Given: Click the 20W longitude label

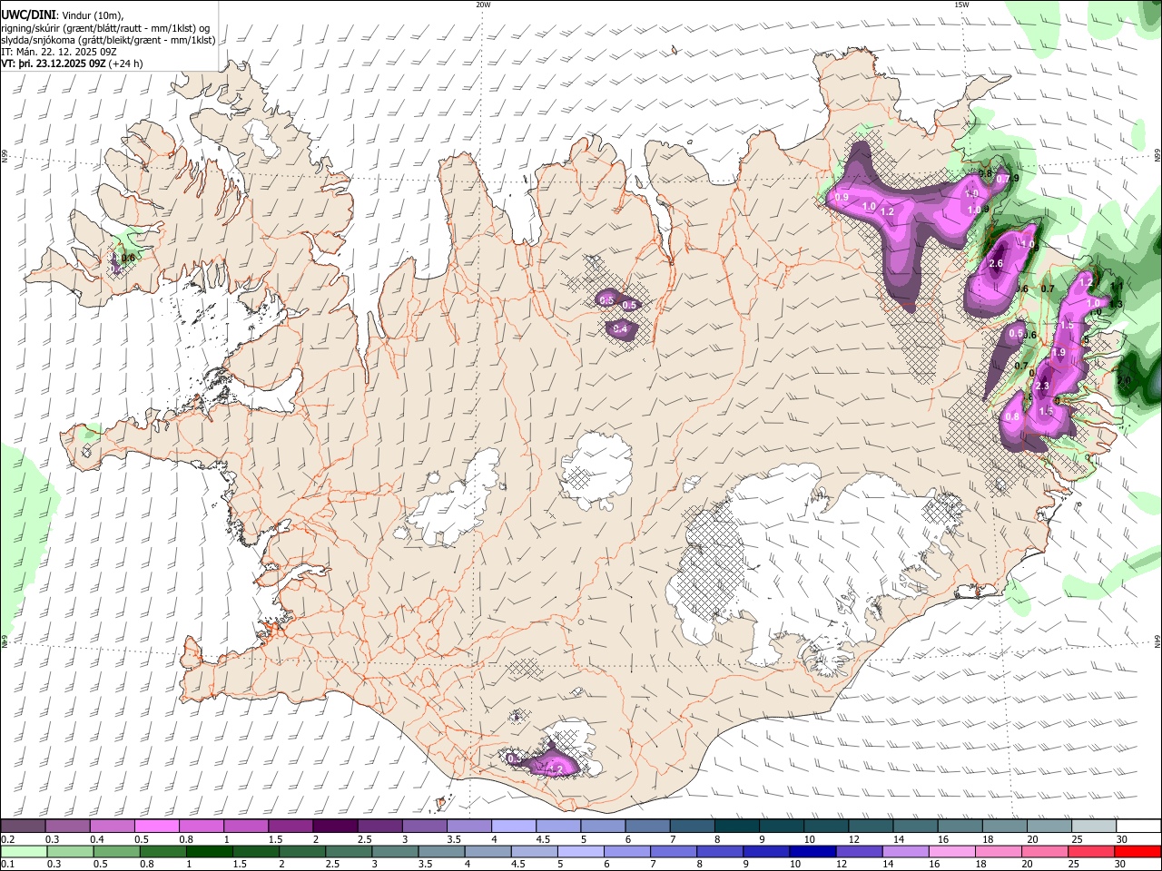Looking at the screenshot, I should [483, 5].
